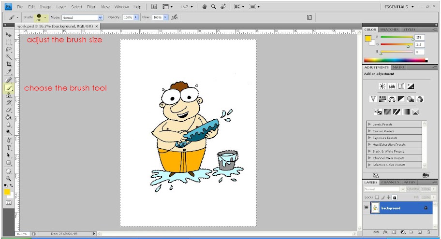Viewport: 441px width, 239px height.
Task: Select the Magic Wand tool
Action: pos(9,56)
